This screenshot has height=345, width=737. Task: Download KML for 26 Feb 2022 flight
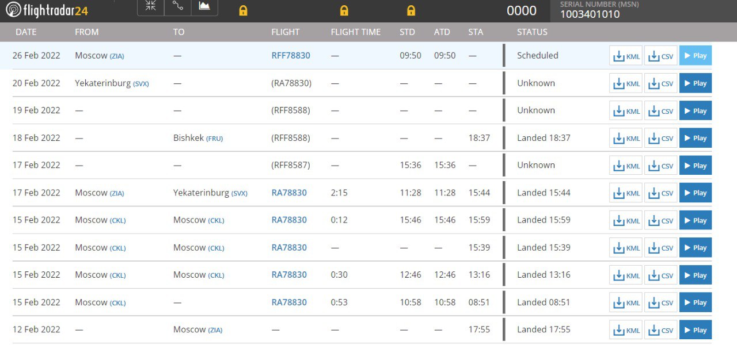(x=626, y=56)
